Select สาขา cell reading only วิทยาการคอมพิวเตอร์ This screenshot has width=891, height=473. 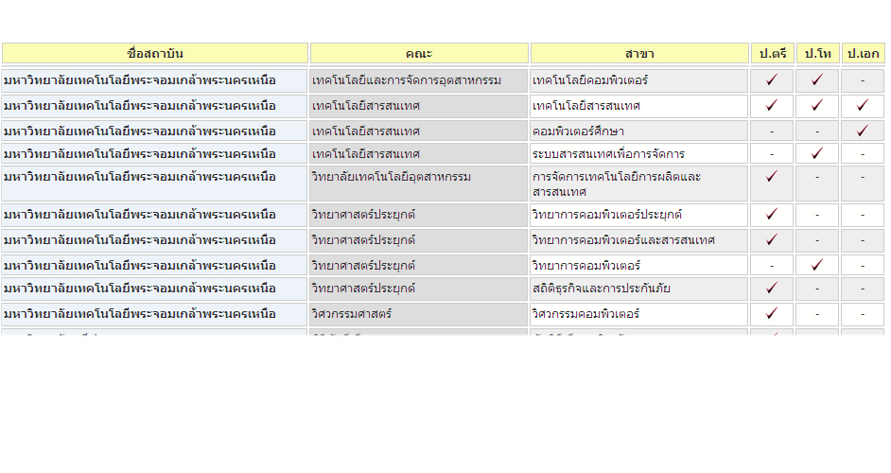[x=639, y=266]
